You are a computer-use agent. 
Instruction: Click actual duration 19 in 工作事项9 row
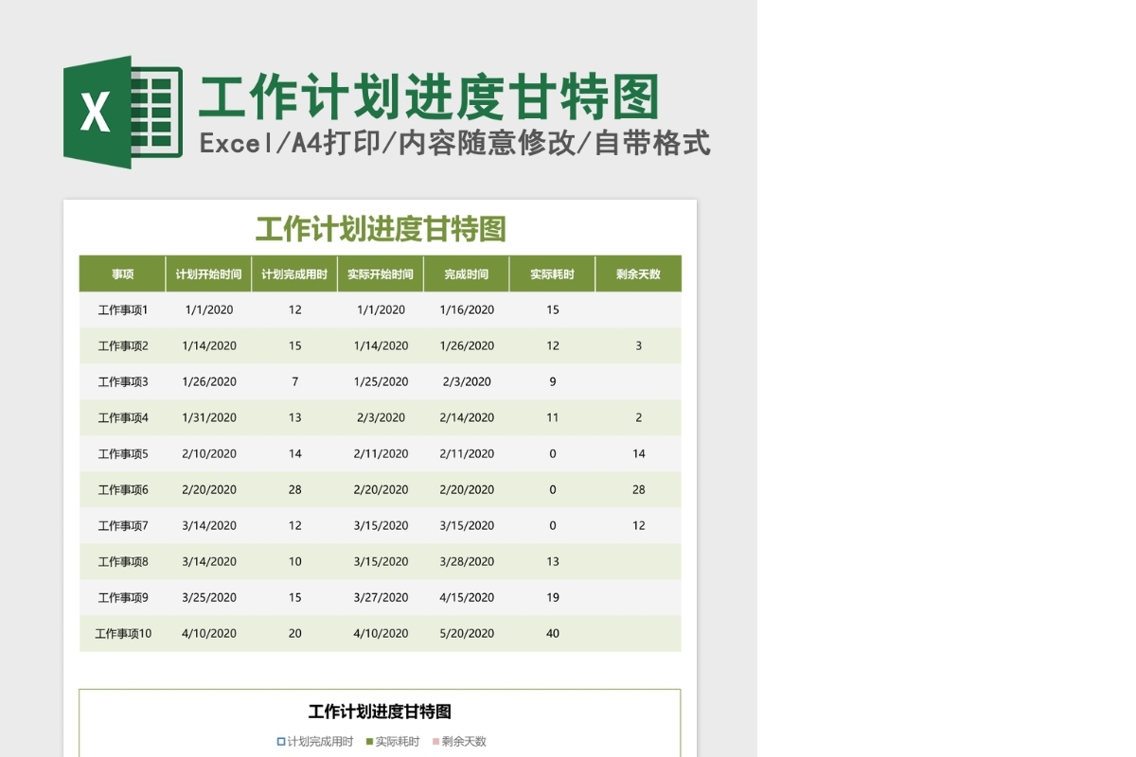pyautogui.click(x=553, y=597)
